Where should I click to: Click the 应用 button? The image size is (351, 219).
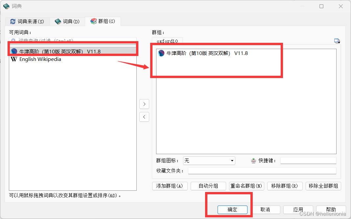298,210
